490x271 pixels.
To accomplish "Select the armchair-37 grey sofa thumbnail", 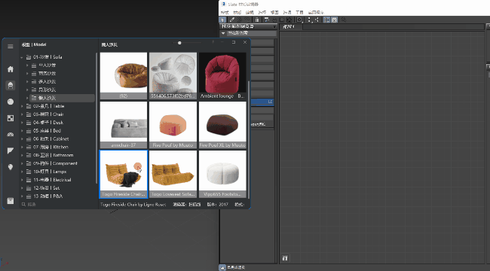I will (x=124, y=125).
